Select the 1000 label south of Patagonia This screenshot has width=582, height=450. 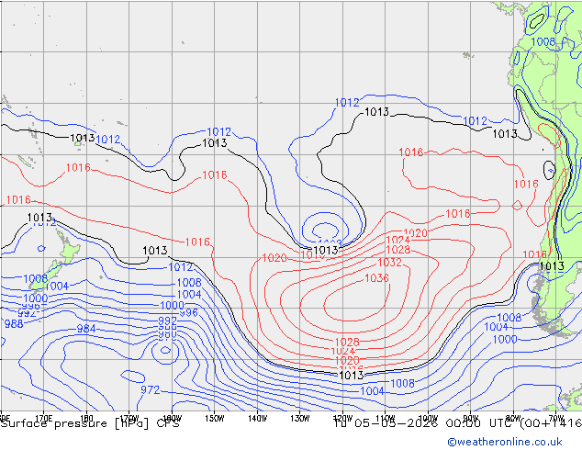coord(505,340)
